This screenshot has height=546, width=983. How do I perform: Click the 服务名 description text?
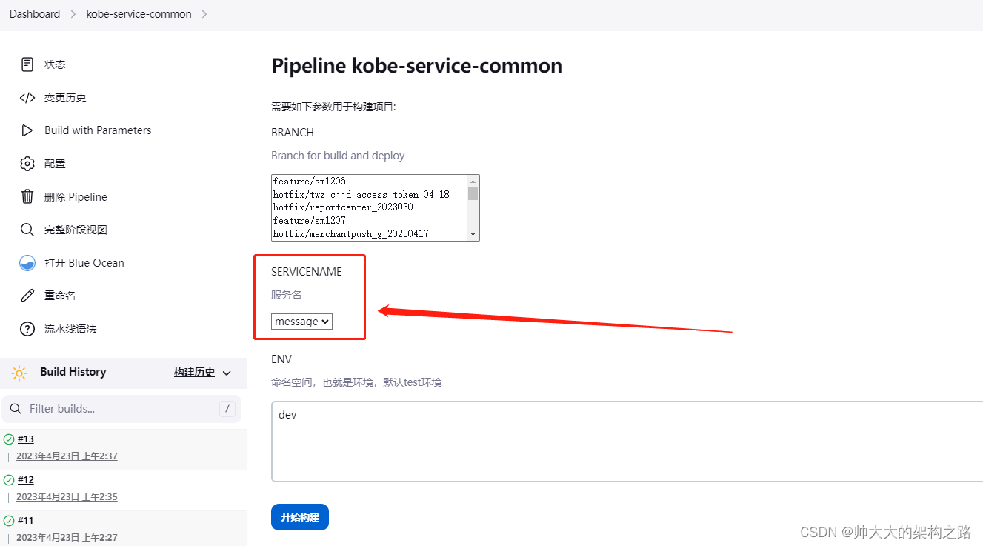point(287,295)
